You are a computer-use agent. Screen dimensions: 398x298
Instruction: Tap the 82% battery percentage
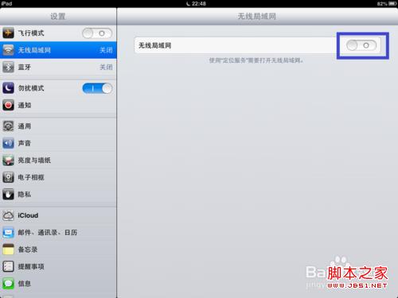[x=382, y=4]
